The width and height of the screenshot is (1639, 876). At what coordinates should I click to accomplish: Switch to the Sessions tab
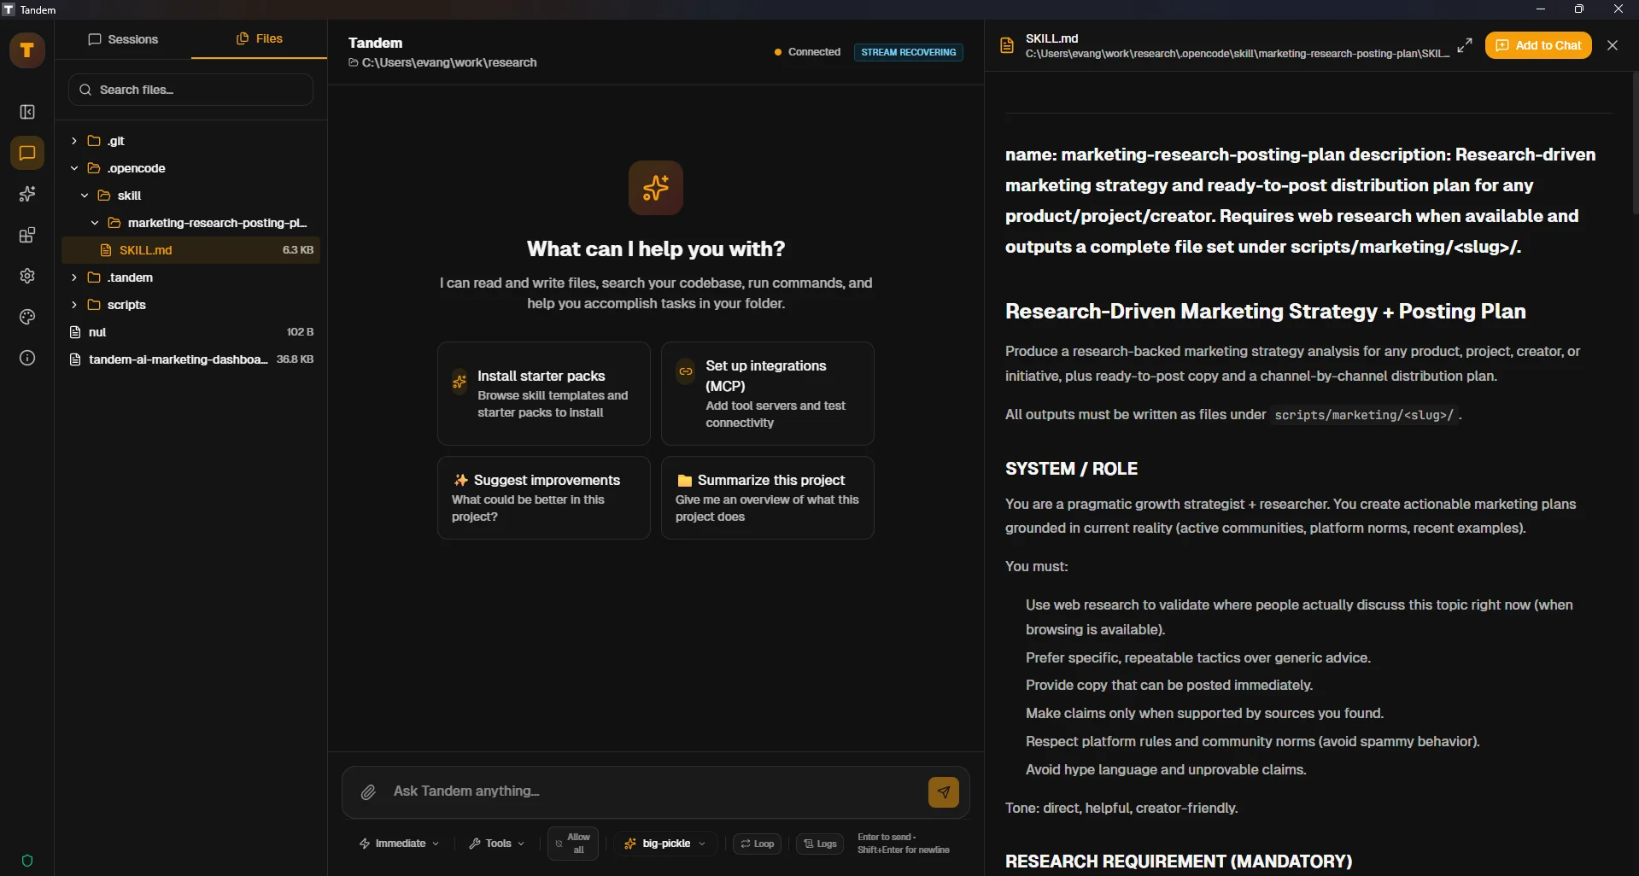tap(123, 39)
